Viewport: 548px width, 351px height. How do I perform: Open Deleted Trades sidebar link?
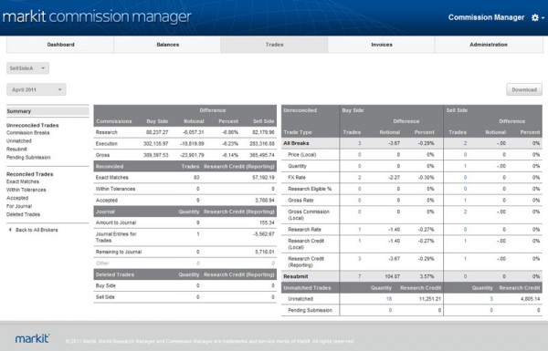(23, 214)
